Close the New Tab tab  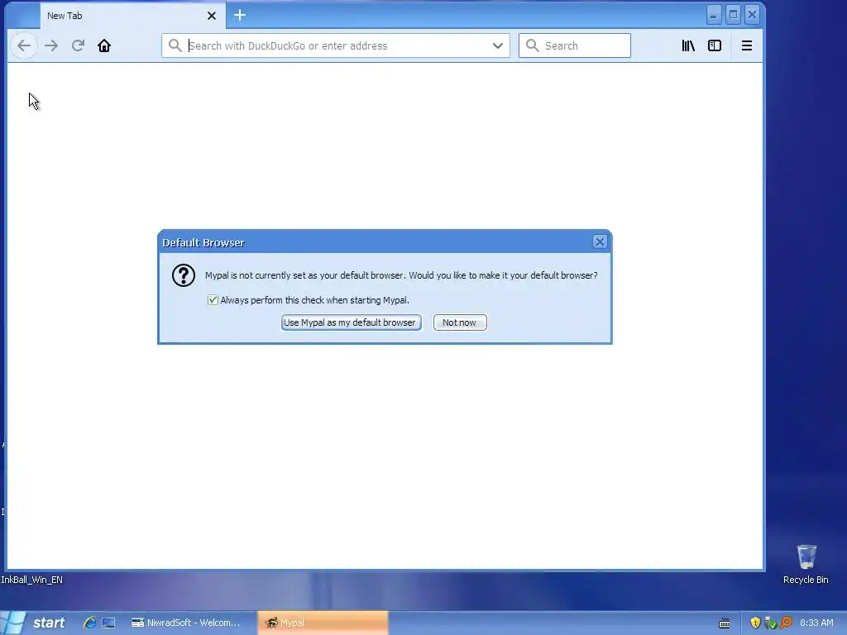pyautogui.click(x=212, y=16)
